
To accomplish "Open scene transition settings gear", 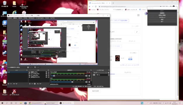I will pos(108,73).
